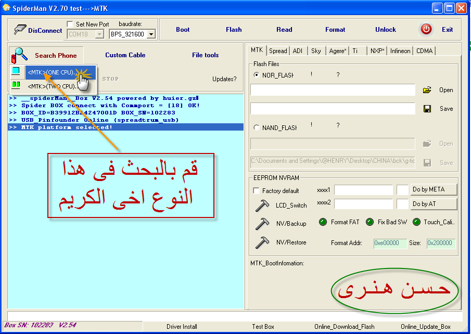Select the Agere* tab
The width and height of the screenshot is (471, 334).
338,51
